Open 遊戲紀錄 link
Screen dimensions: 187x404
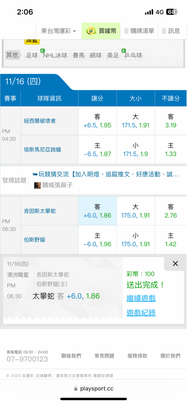[x=141, y=313]
